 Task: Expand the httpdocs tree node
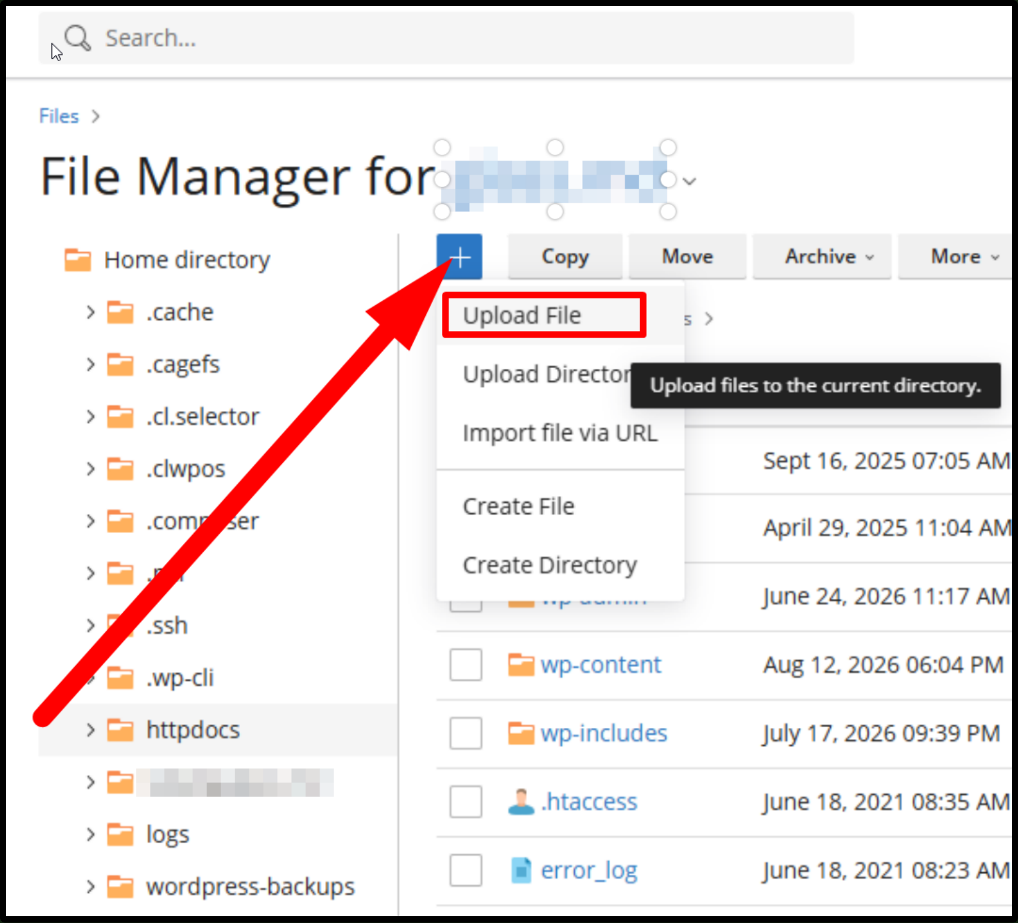point(91,730)
